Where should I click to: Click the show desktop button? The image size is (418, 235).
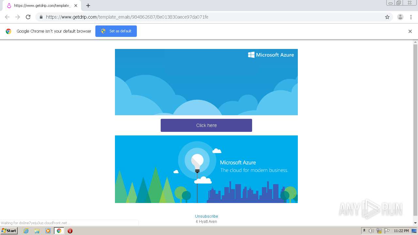(414, 231)
